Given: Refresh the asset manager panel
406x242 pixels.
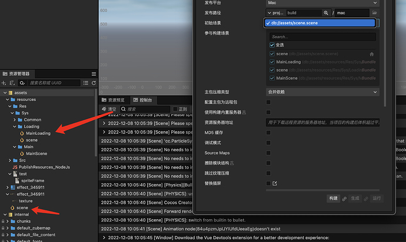Looking at the screenshot, I should tap(94, 83).
